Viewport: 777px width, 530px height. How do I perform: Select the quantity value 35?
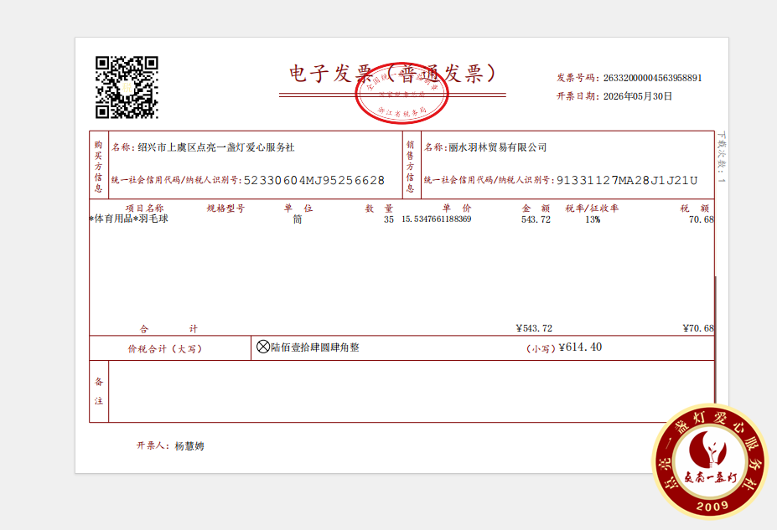[x=389, y=219]
